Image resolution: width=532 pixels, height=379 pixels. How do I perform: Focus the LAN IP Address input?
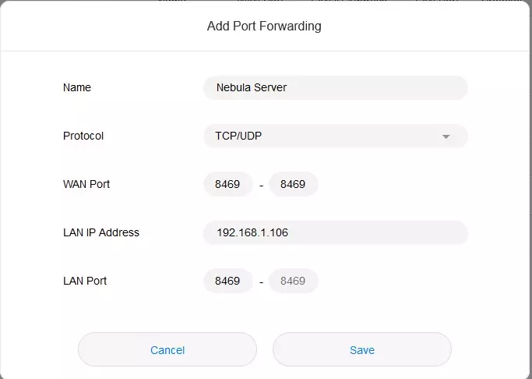click(335, 233)
